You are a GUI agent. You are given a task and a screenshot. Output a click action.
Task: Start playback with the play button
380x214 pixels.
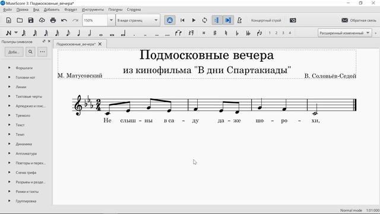(x=194, y=20)
